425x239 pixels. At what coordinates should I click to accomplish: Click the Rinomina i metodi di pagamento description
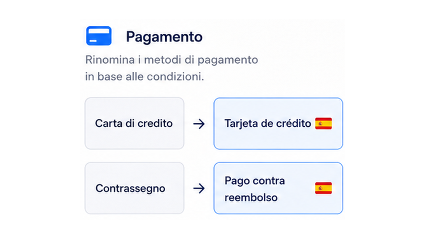pos(172,68)
